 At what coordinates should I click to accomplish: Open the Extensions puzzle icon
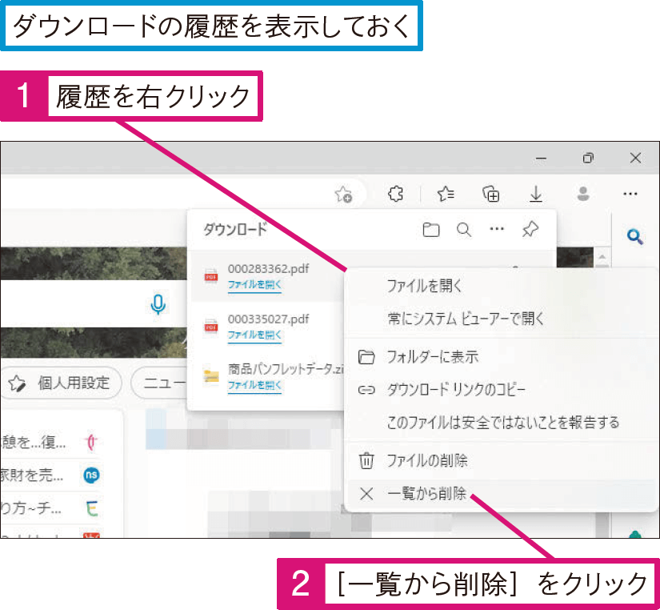click(395, 194)
